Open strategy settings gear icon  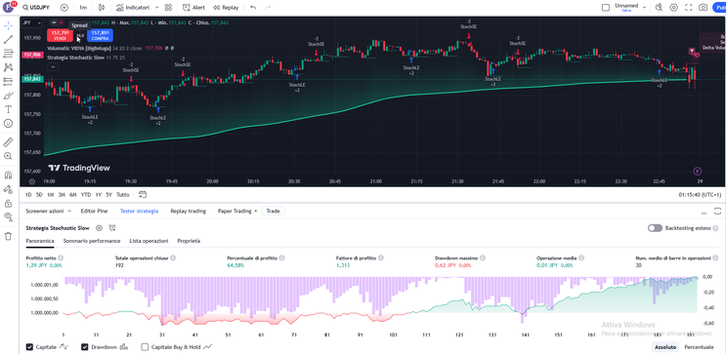(99, 228)
